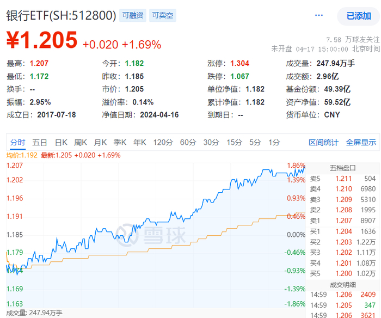
Task: Click the 买5 row at price 1.200
Action: tap(342, 273)
